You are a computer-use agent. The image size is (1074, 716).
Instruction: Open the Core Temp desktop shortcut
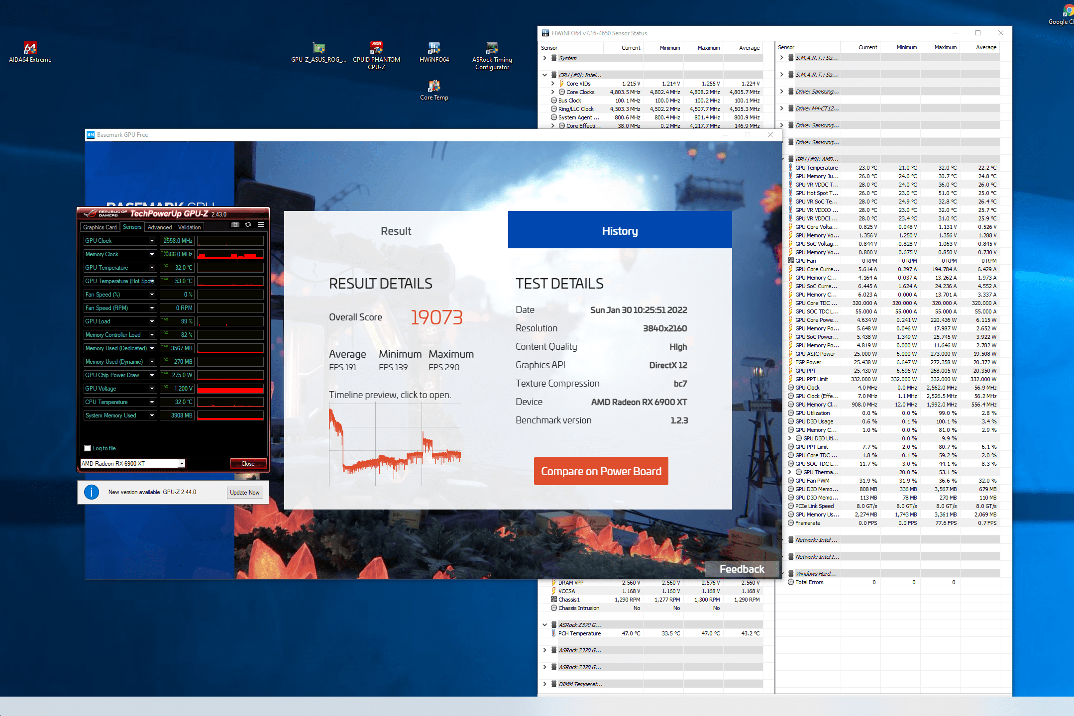click(434, 90)
